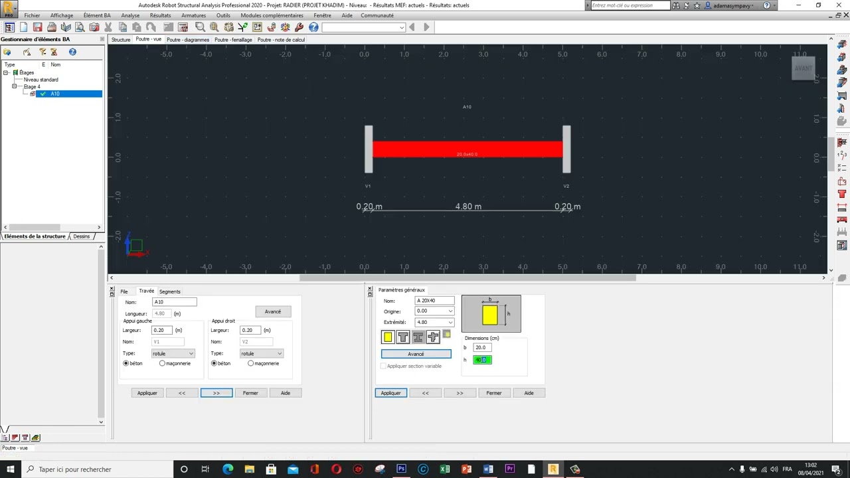Toggle Appliquer section variable checkbox

pyautogui.click(x=383, y=366)
